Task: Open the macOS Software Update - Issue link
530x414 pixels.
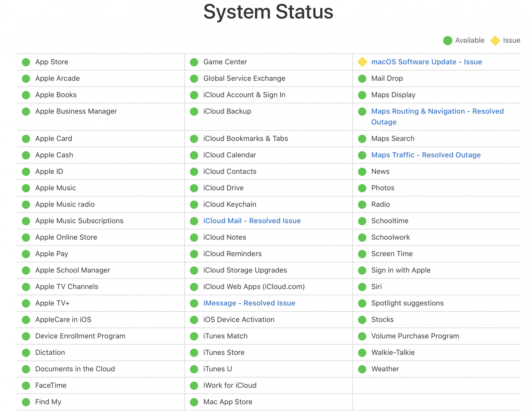Action: pyautogui.click(x=426, y=62)
